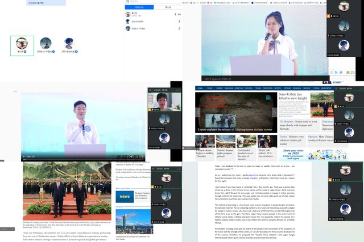Go to previous slide in news carousel
This screenshot has height=242, width=364.
coord(198,112)
